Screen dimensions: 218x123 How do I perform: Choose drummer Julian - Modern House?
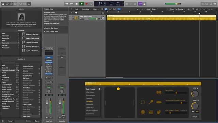[31, 51]
